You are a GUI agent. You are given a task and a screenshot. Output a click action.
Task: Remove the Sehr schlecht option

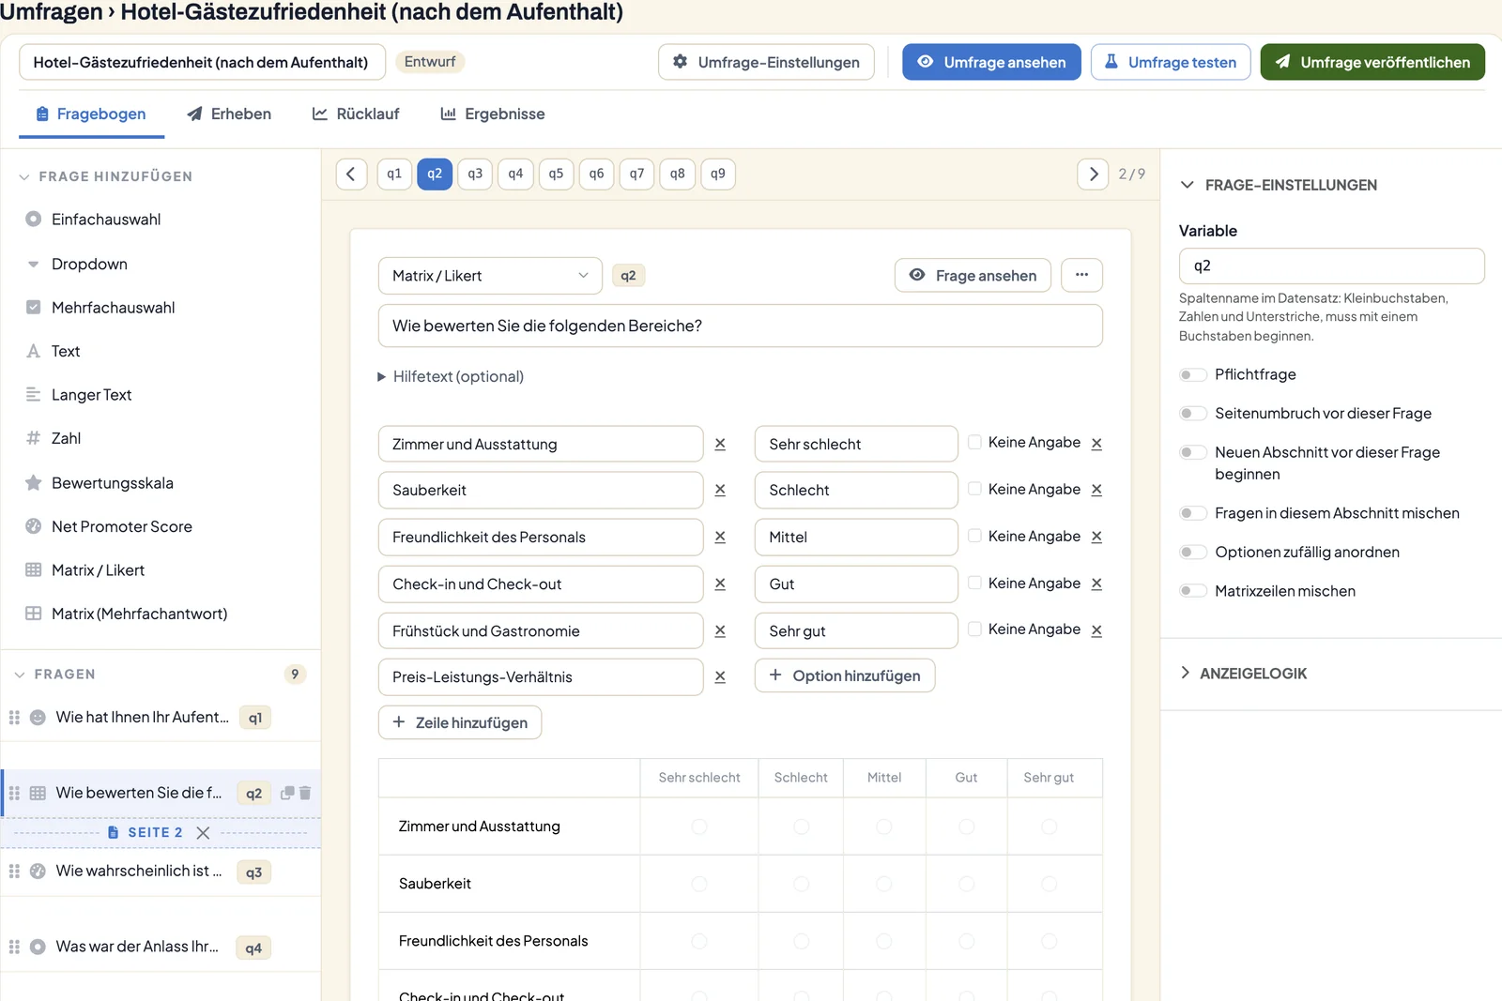pos(1096,443)
